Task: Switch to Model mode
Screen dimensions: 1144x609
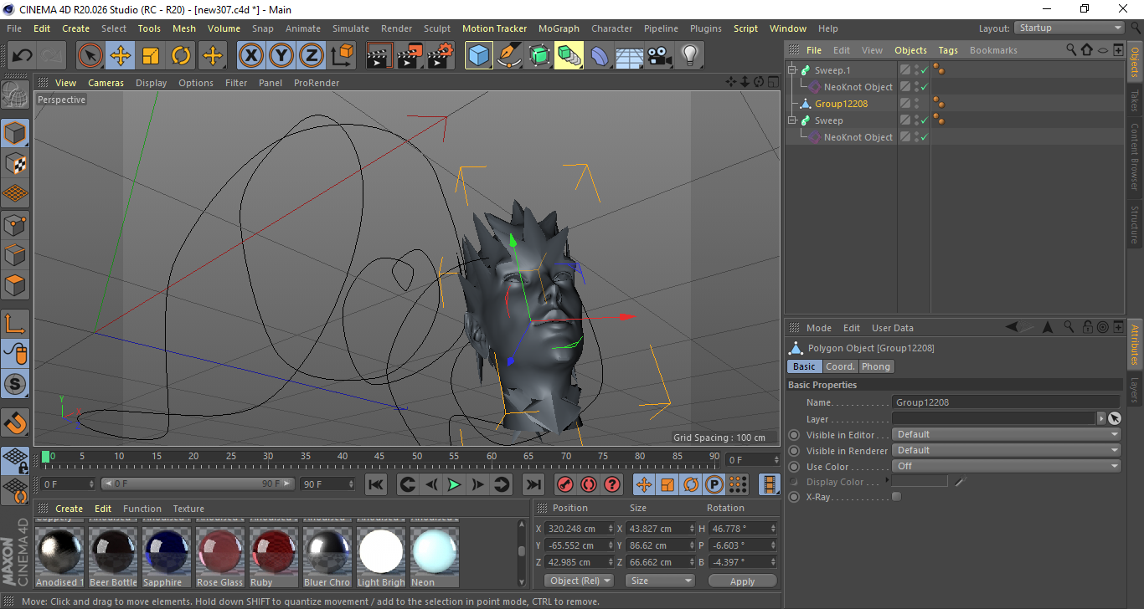Action: click(x=15, y=133)
